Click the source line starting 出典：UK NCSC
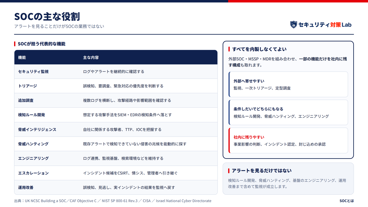The width and height of the screenshot is (368, 207). (113, 201)
